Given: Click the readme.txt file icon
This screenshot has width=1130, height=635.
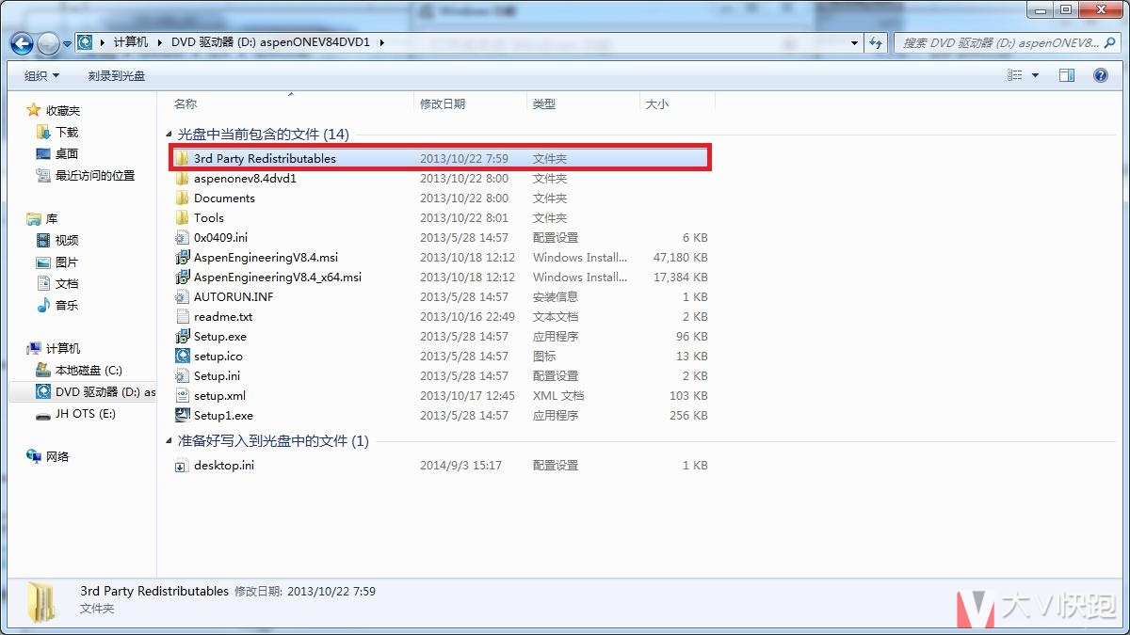Looking at the screenshot, I should pos(183,317).
